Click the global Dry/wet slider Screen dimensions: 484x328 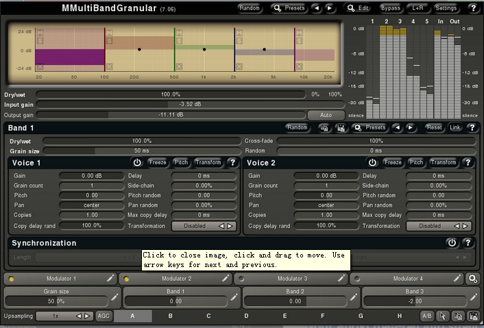click(171, 94)
